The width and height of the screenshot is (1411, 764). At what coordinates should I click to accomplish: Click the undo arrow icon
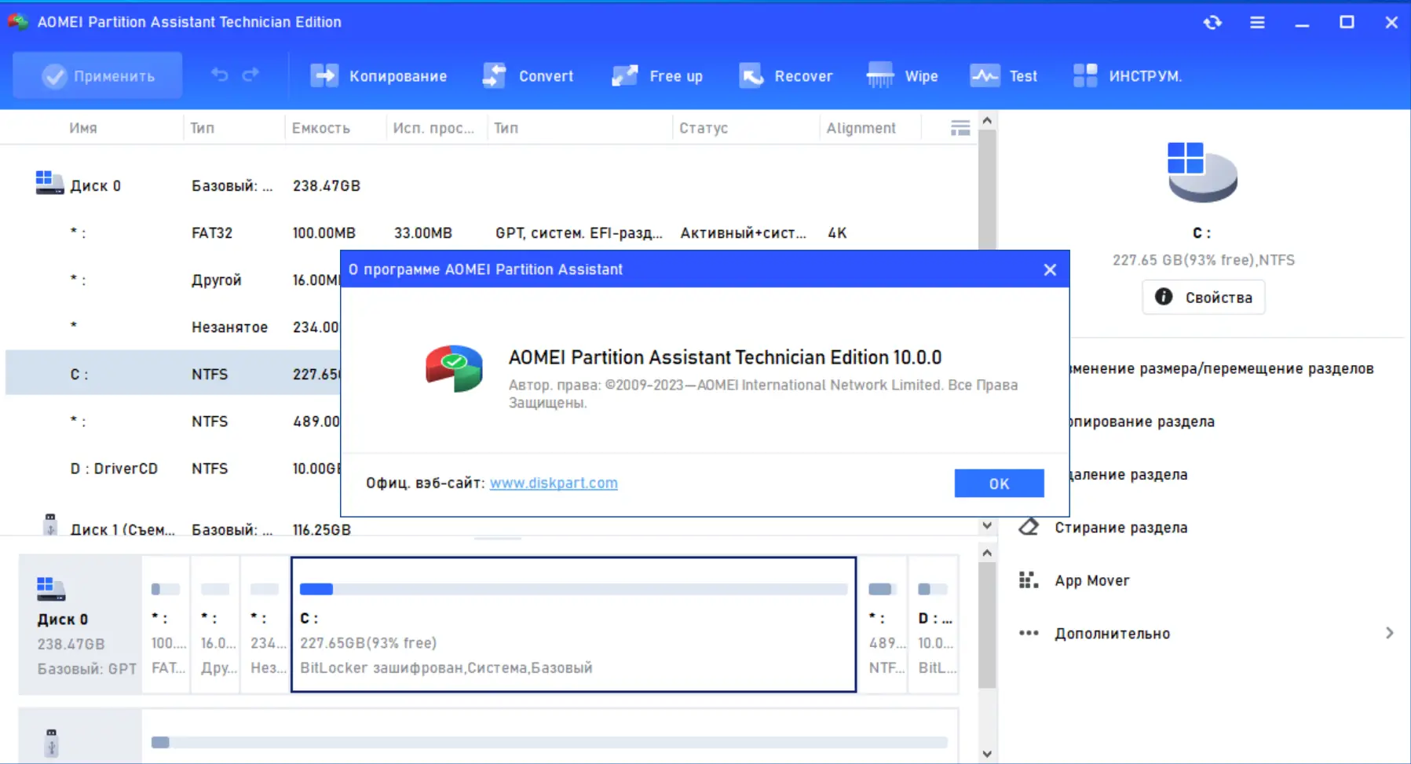point(220,75)
